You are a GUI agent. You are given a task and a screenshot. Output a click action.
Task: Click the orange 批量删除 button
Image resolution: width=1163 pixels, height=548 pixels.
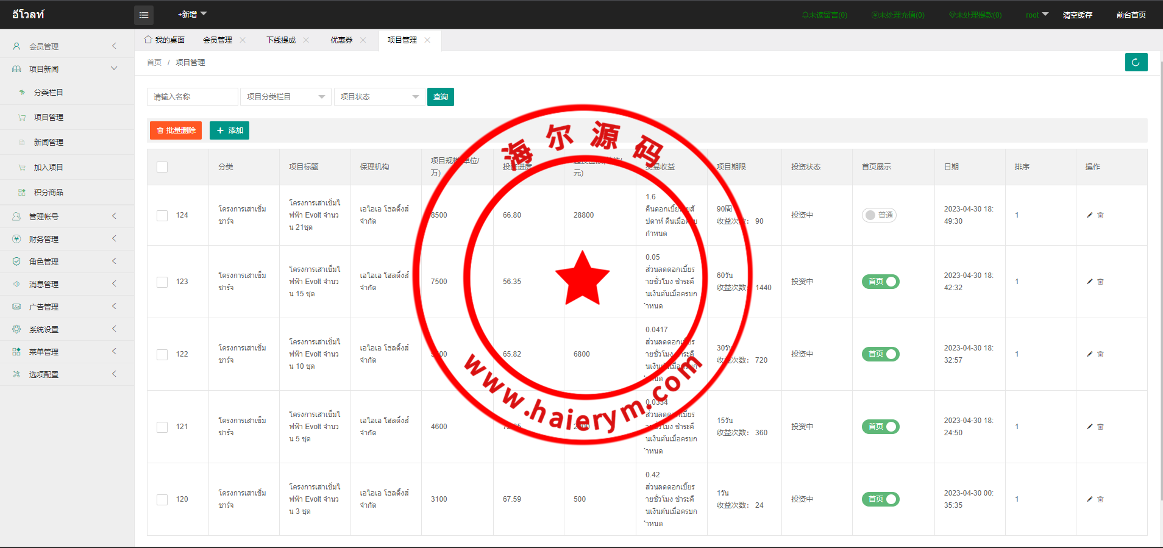coord(176,130)
